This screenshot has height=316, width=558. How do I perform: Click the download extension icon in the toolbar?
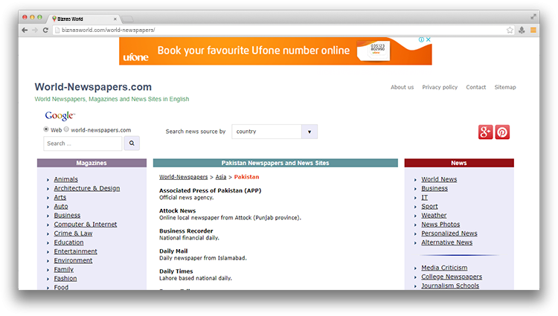[x=522, y=30]
